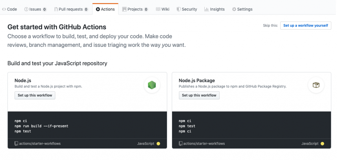View the Insights tab
This screenshot has height=160, width=337.
pos(215,9)
